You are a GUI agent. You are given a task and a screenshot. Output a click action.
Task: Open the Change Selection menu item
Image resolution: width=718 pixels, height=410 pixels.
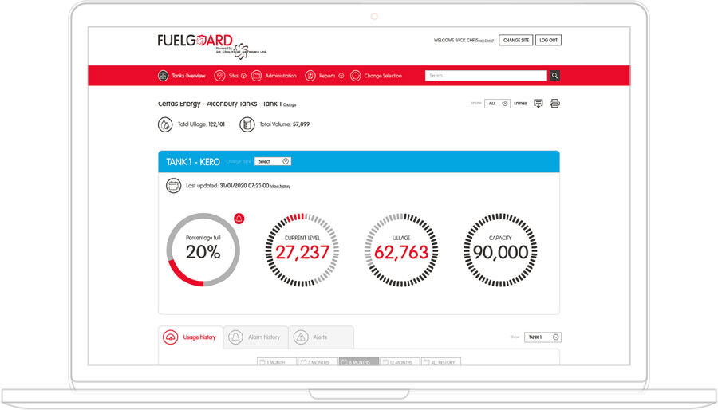click(x=383, y=76)
